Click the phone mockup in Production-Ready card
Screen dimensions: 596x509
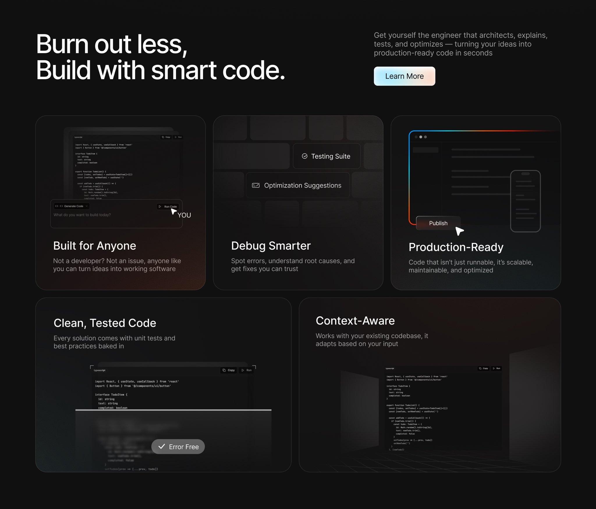[525, 201]
